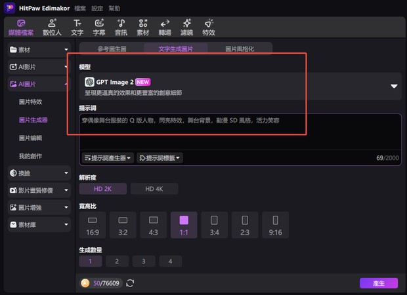The height and width of the screenshot is (295, 407).
Task: Click the 產生 generate button
Action: pos(379,283)
